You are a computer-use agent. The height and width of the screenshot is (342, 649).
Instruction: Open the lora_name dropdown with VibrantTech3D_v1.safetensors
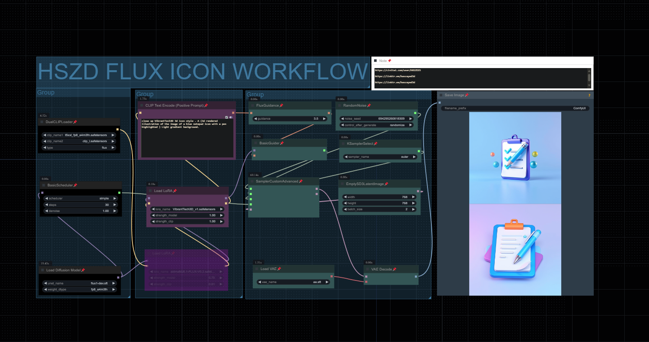[x=187, y=209]
